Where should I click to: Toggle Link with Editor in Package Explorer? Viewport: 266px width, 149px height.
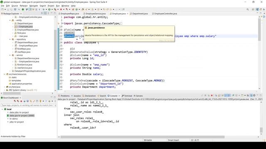[45, 13]
